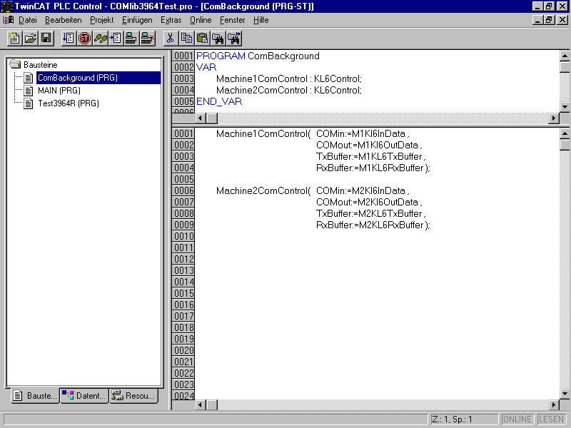Switch to the Datentypen tab
Screen dimensions: 571x428
pyautogui.click(x=84, y=396)
